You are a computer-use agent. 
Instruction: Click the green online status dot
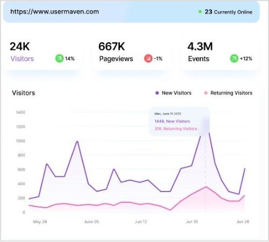point(200,12)
